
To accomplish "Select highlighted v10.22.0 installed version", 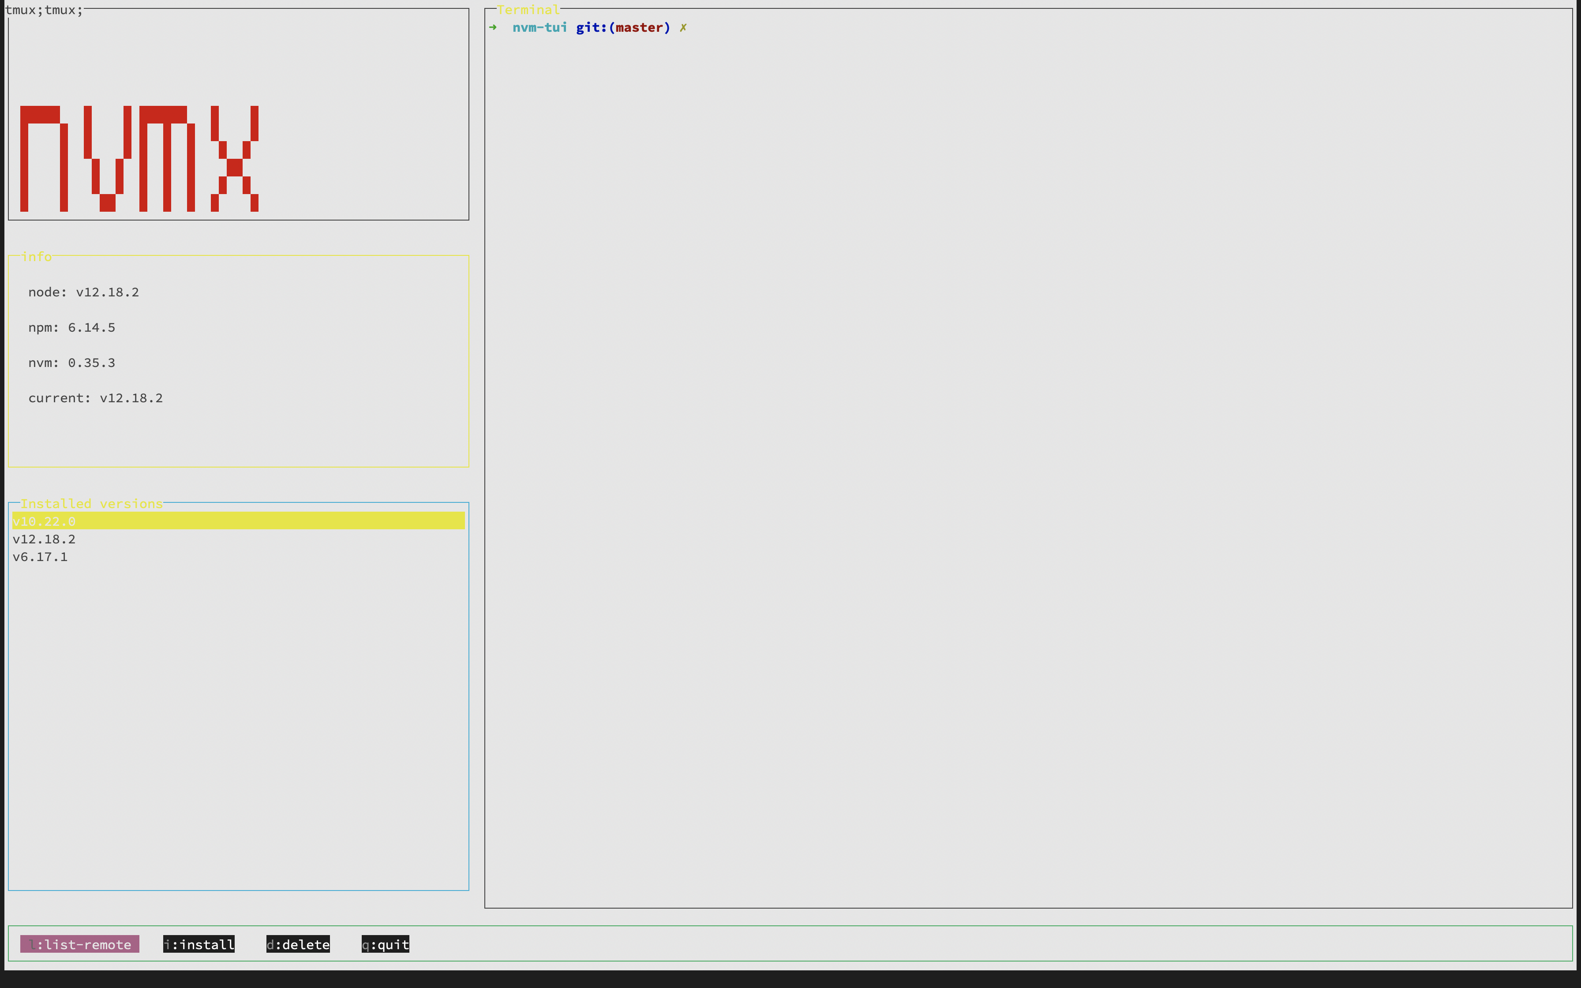I will [44, 521].
